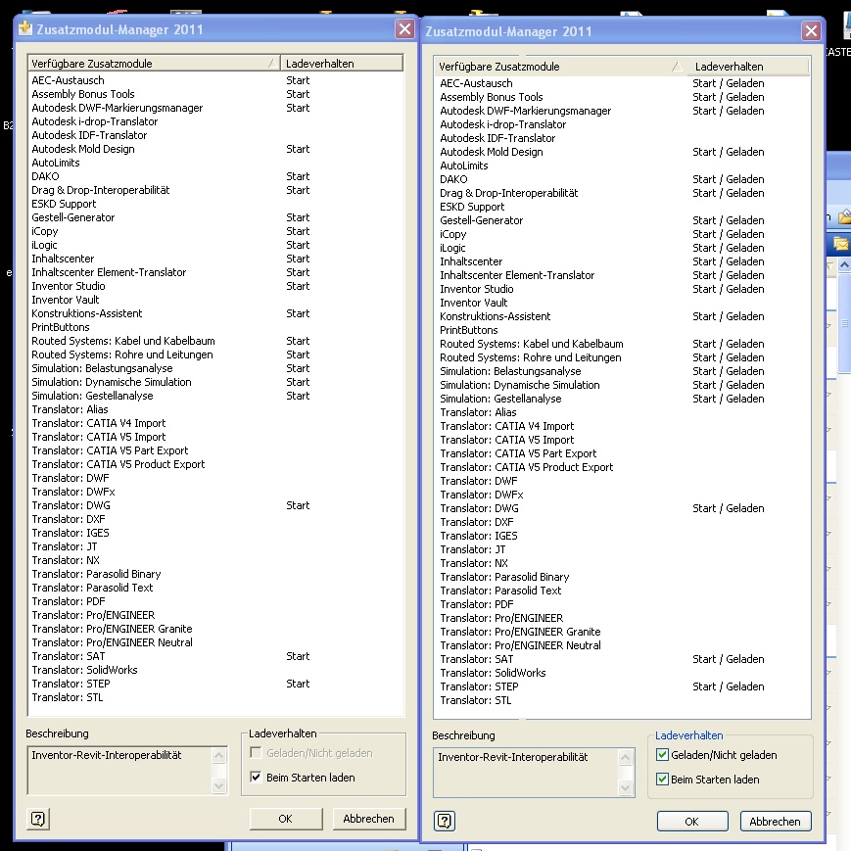
Task: Select 'Simulation: Dynamische Simulation' in right window
Action: [x=520, y=385]
